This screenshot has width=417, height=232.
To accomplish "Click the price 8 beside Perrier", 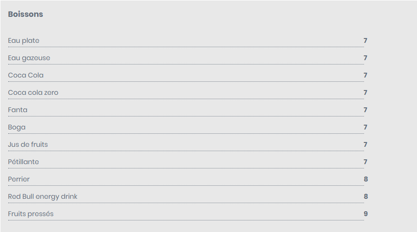I will coord(366,179).
